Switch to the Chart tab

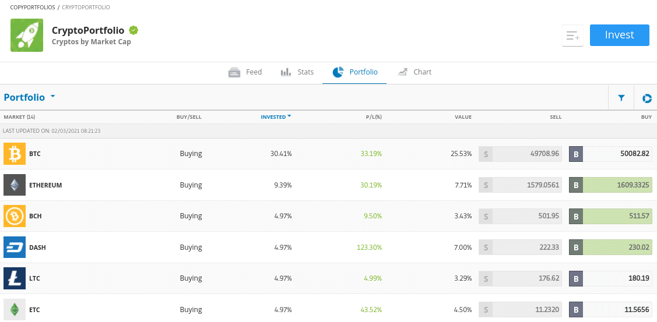tap(414, 72)
